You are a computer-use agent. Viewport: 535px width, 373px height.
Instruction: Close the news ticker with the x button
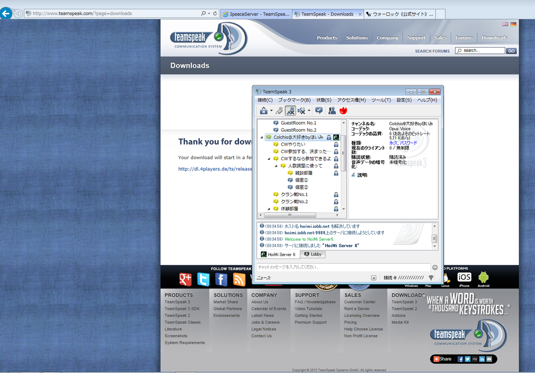[374, 278]
